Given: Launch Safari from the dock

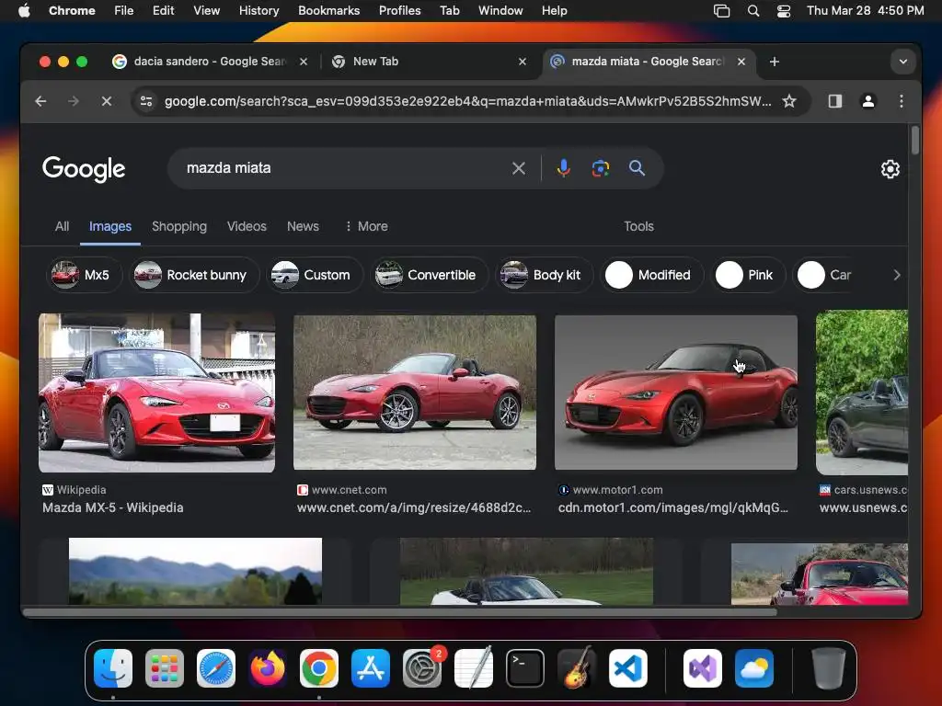Looking at the screenshot, I should tap(216, 668).
